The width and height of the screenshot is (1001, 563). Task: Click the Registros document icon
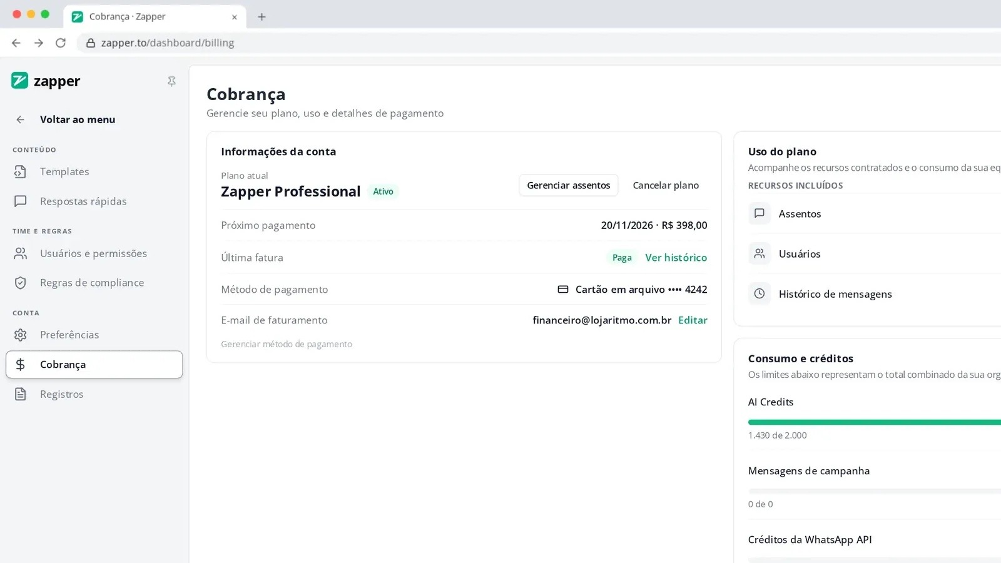21,394
